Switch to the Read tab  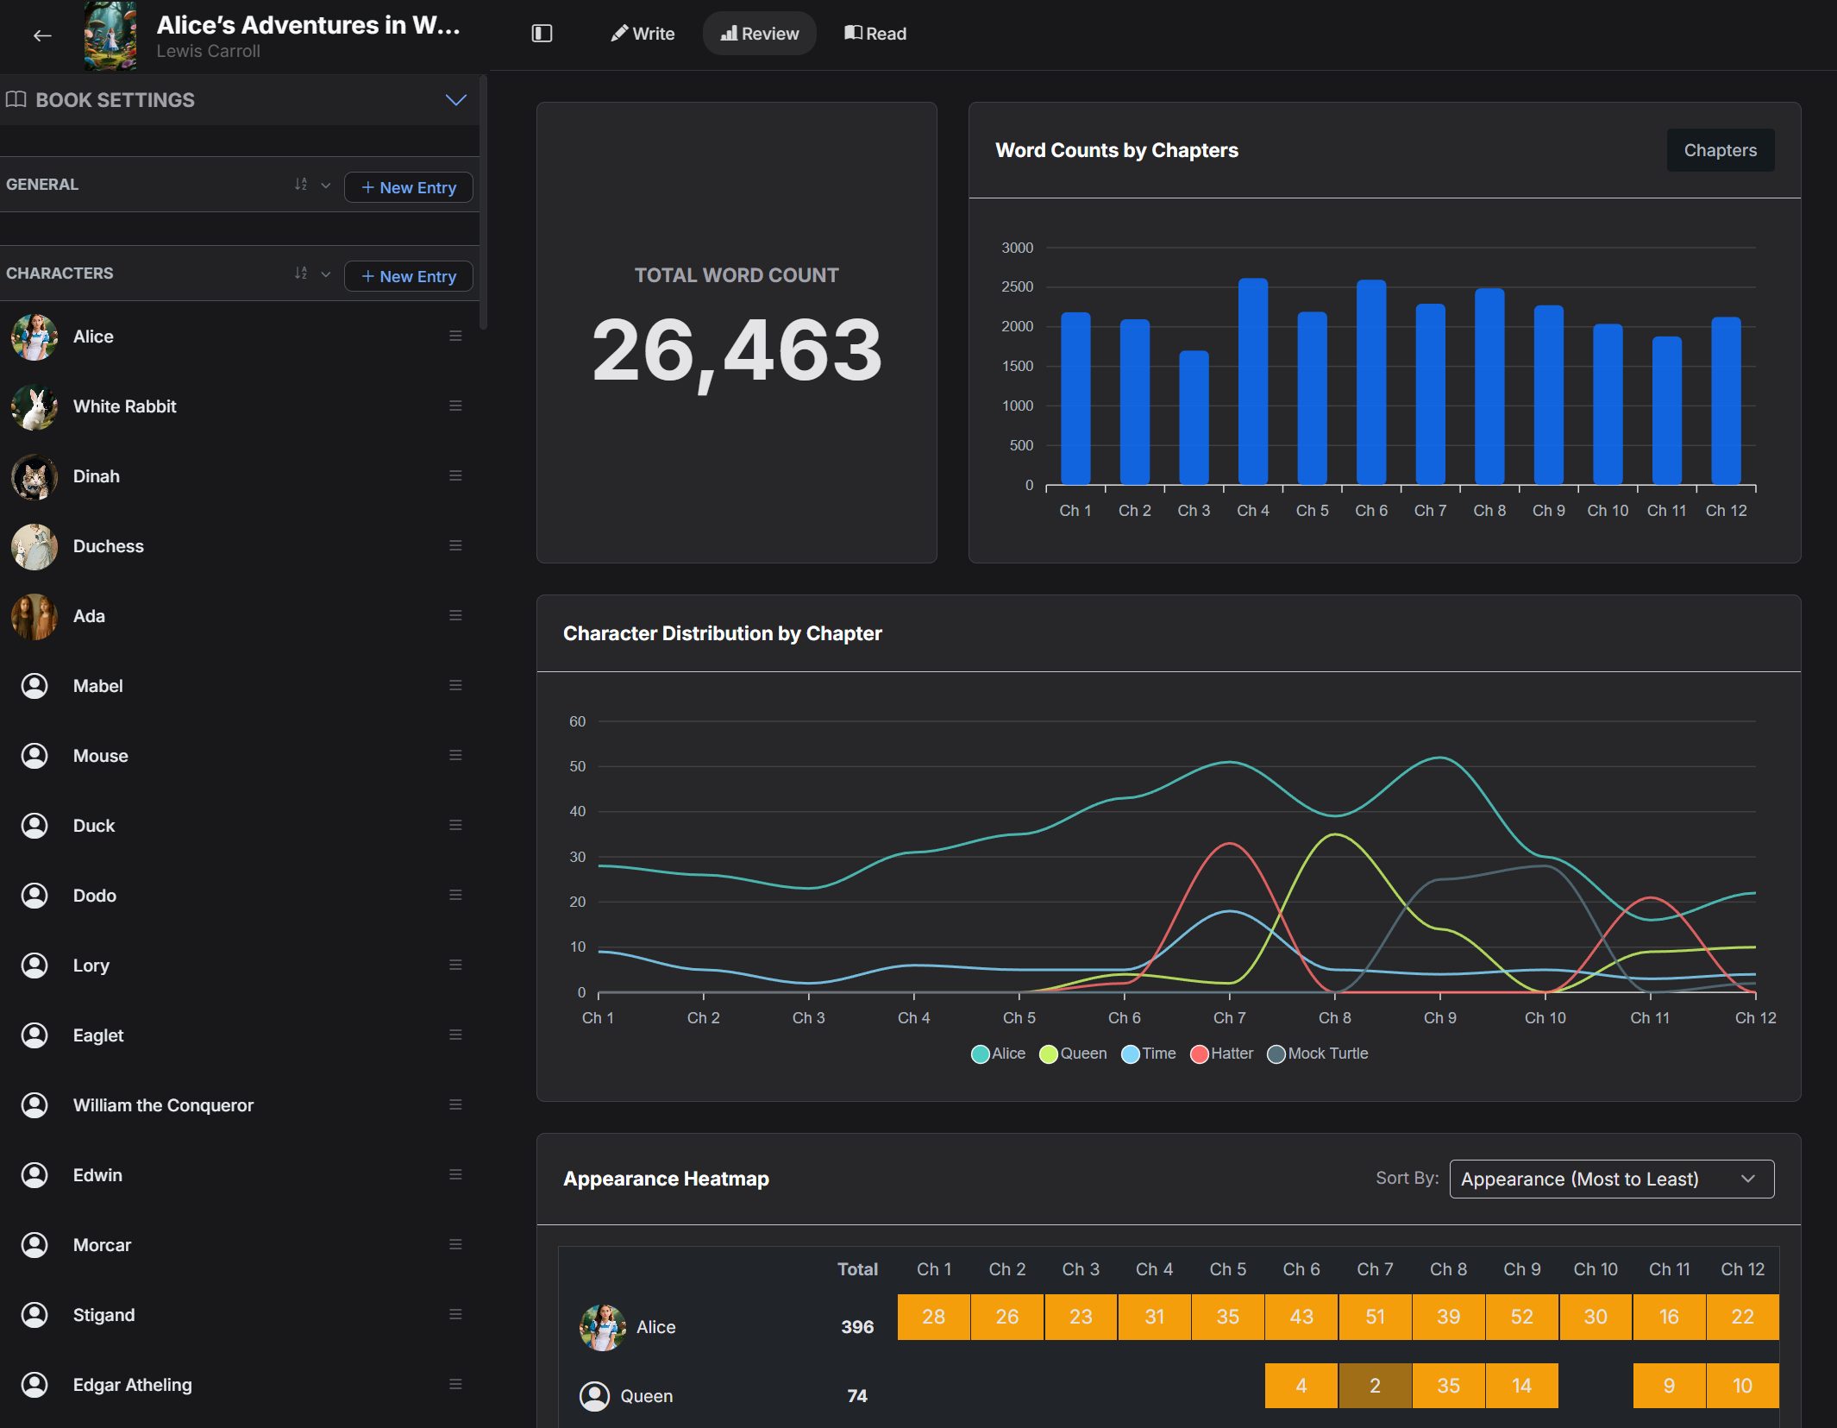click(x=875, y=34)
